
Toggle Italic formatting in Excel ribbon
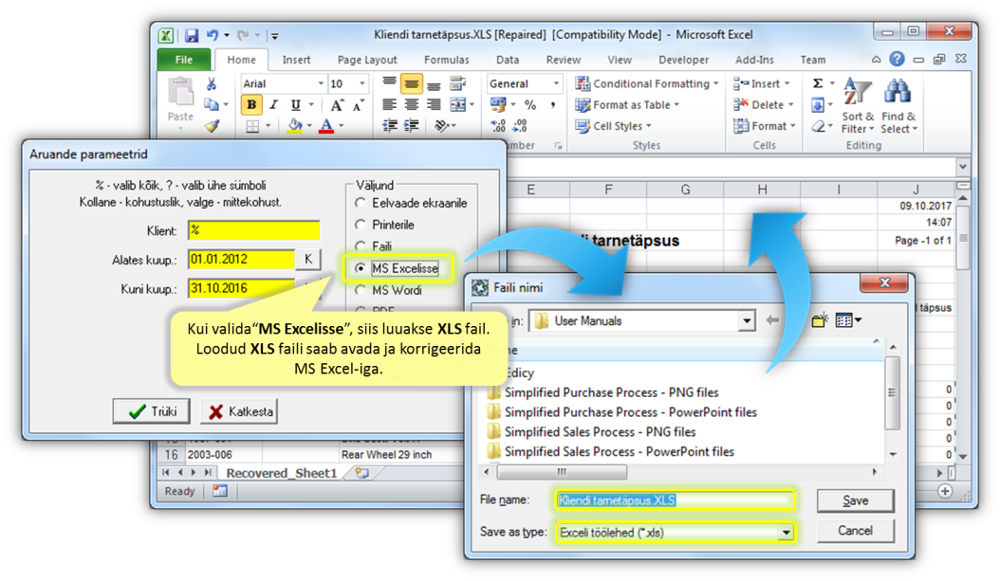(x=273, y=105)
